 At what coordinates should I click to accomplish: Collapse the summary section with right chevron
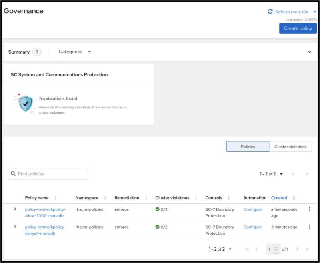310,52
